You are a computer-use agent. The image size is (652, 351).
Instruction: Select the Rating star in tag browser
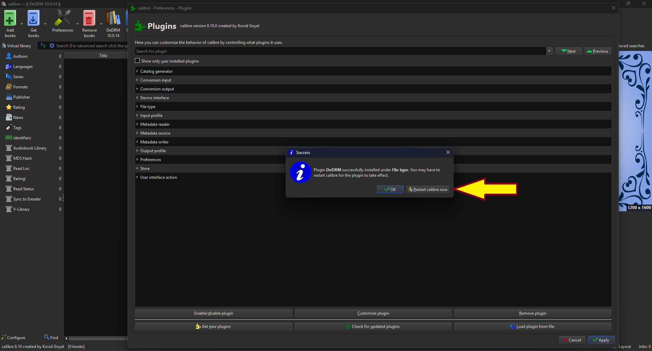9,107
